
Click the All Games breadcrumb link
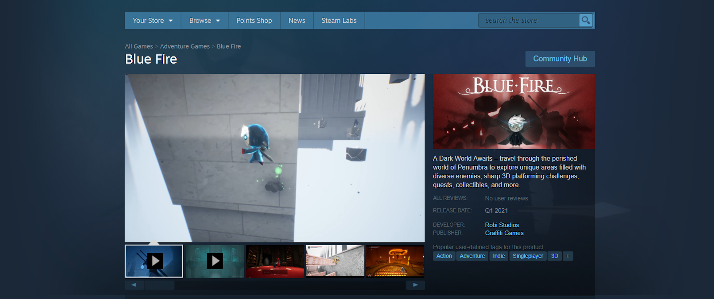coord(139,46)
